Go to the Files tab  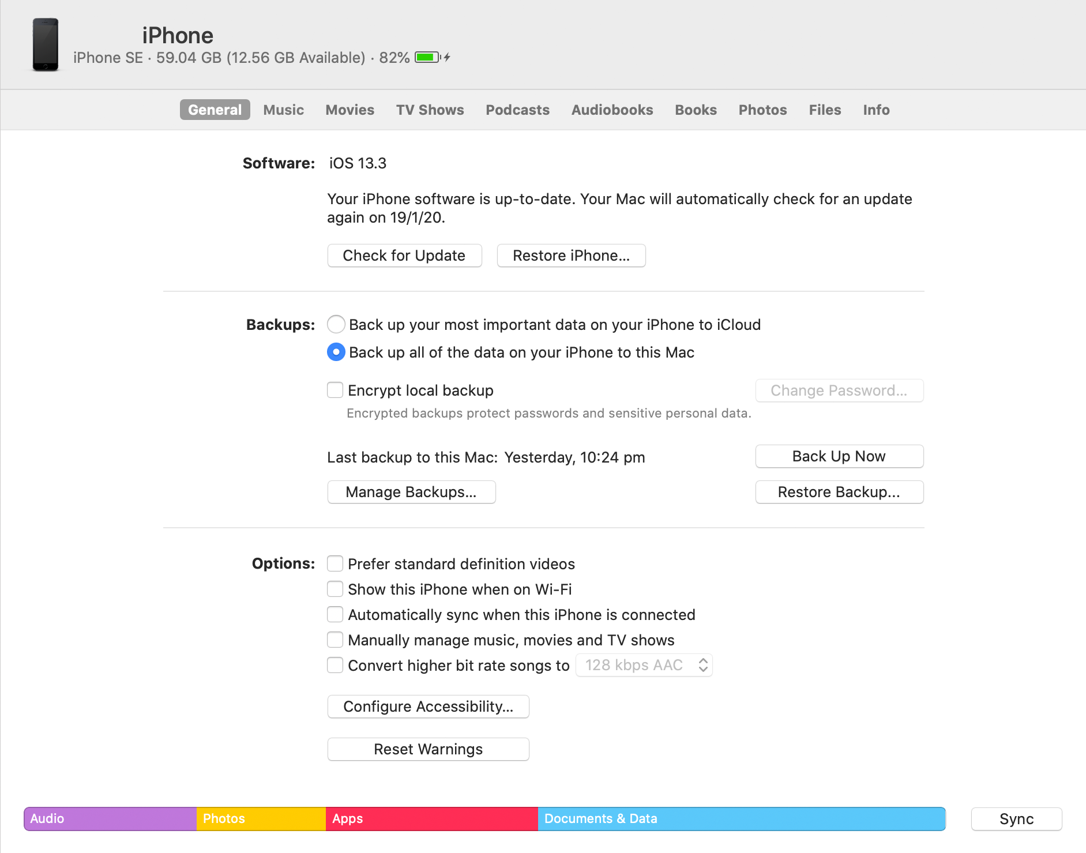[825, 110]
